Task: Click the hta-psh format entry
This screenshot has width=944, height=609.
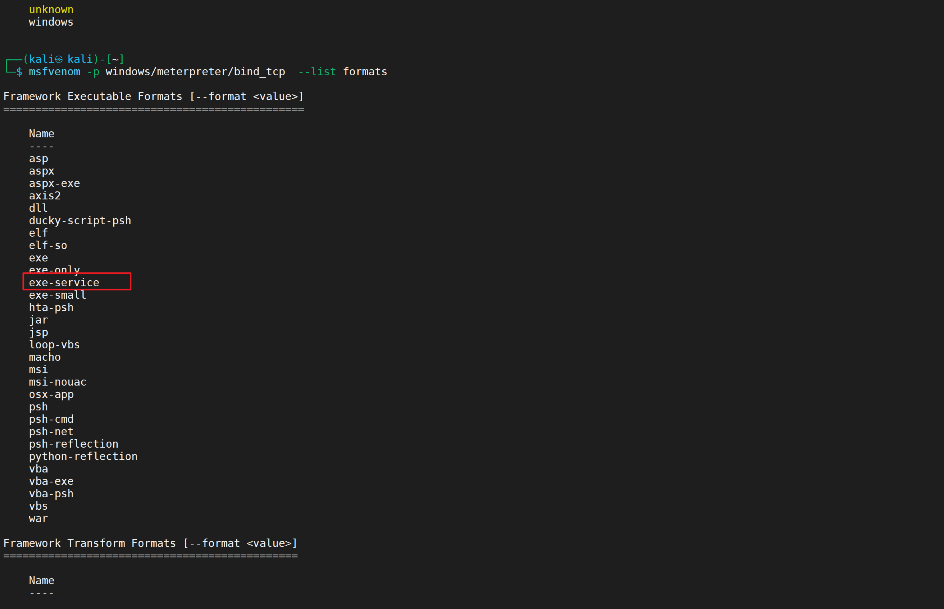Action: 51,308
